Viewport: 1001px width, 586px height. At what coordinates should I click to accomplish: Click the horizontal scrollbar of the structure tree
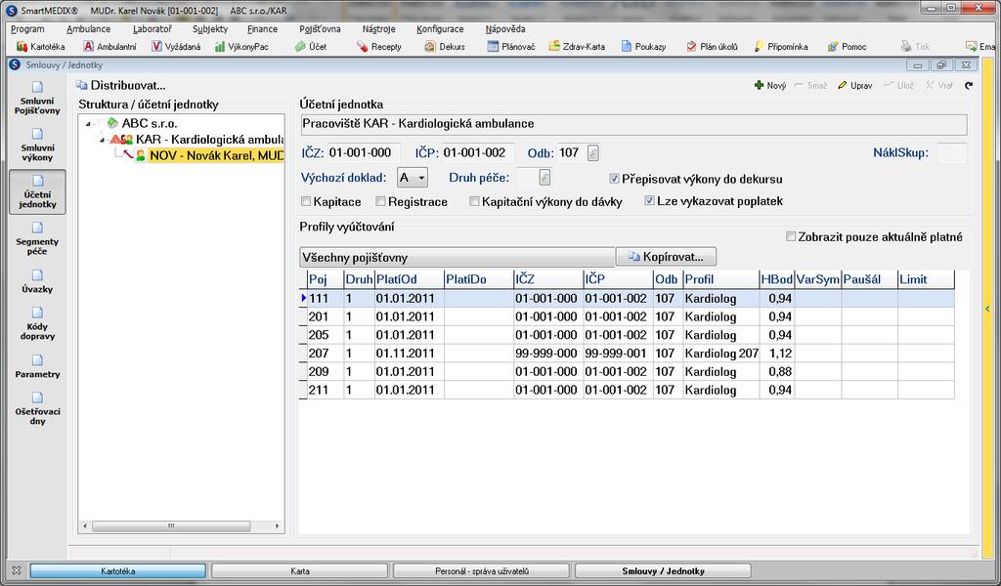[171, 526]
